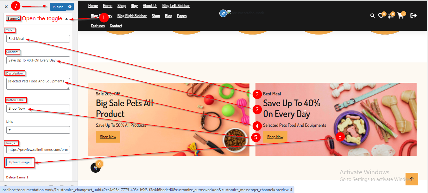Screen dimensions: 428x193
Task: Open the wishlist heart icon
Action: (x=381, y=16)
